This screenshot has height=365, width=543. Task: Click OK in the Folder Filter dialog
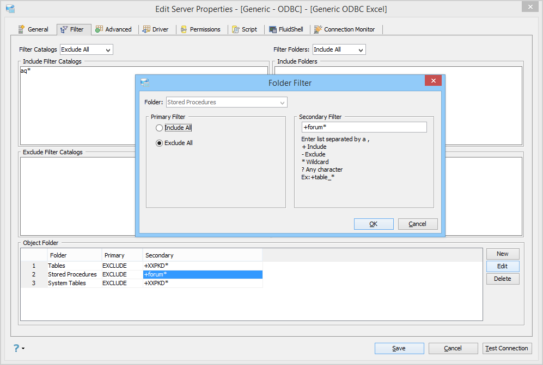point(374,224)
